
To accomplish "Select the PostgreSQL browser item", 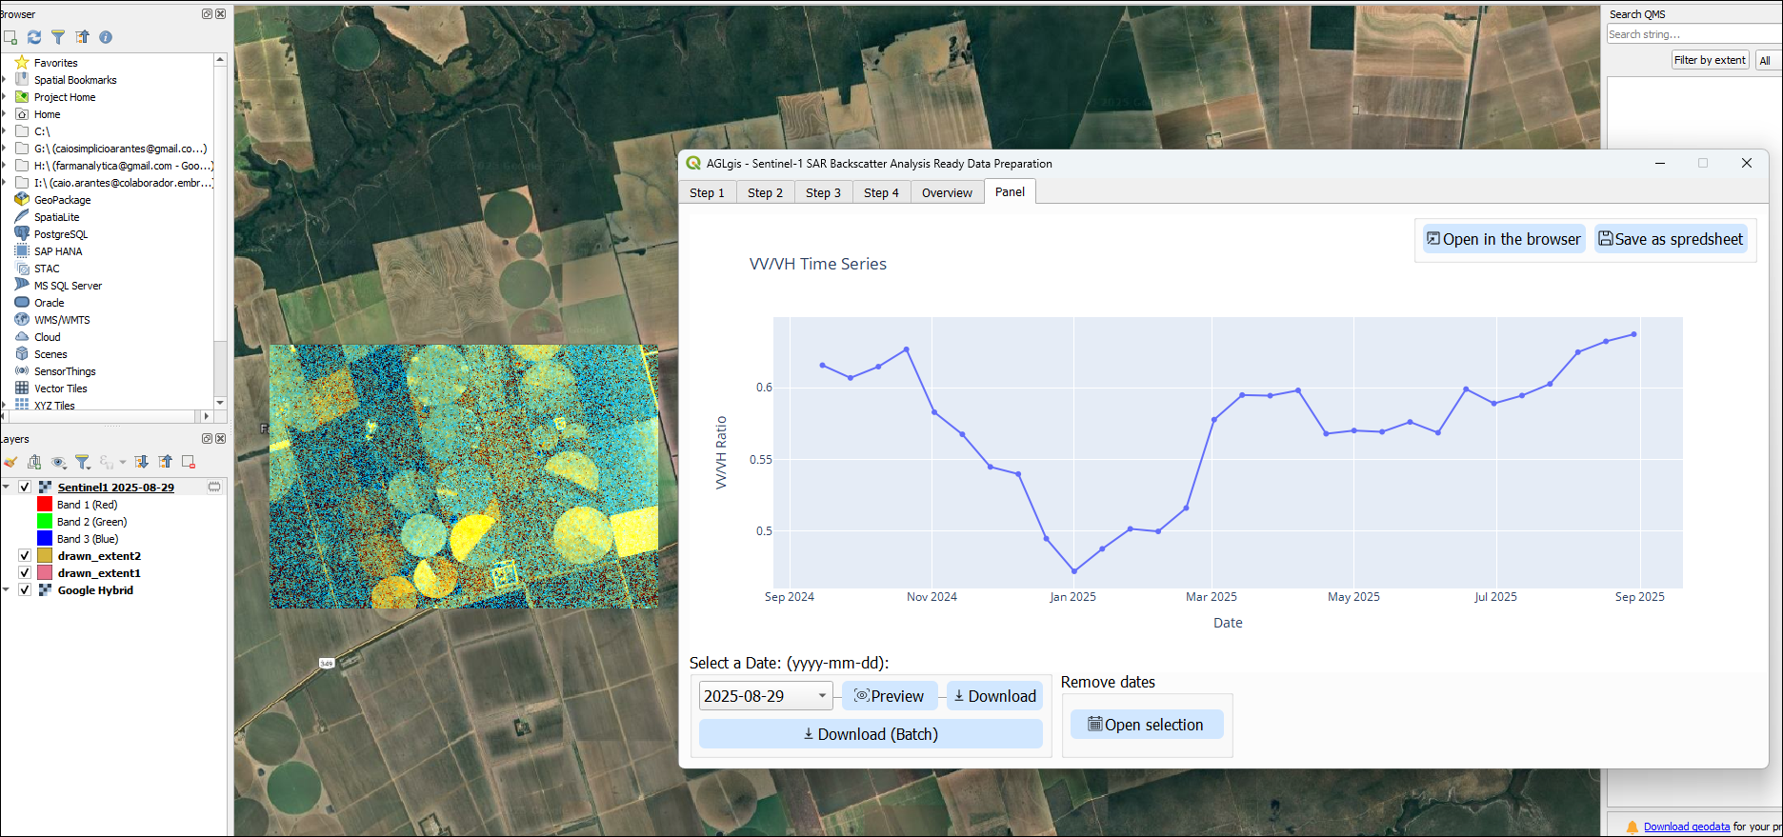I will pyautogui.click(x=61, y=234).
